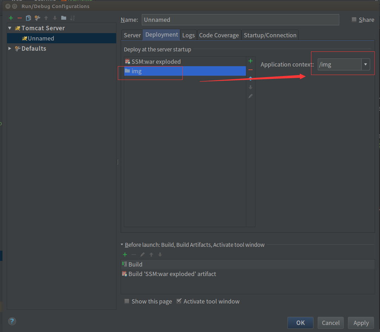
Task: Edit before launch task pencil icon
Action: pos(142,255)
